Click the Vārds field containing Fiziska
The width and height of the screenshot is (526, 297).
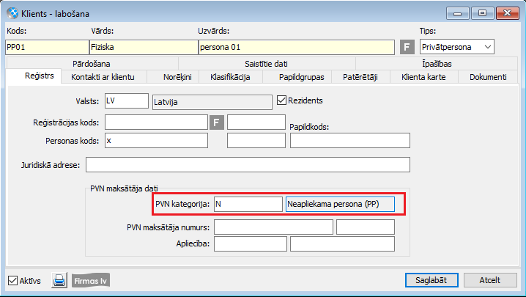pyautogui.click(x=144, y=47)
